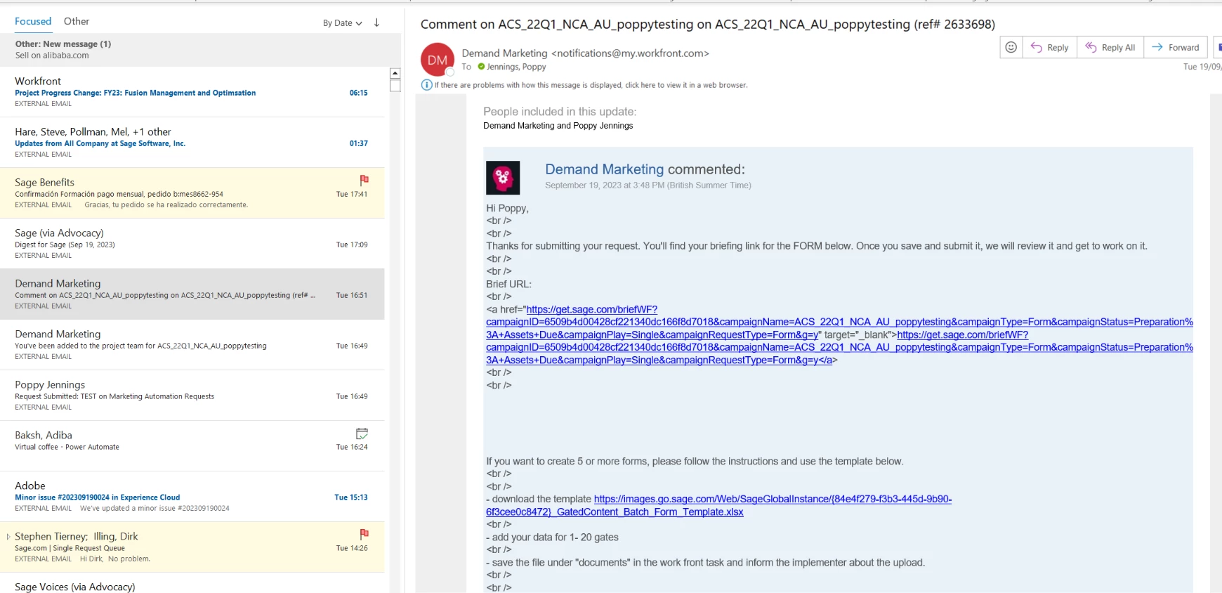
Task: Click the email subject title with ref# 2633698
Action: tap(707, 25)
